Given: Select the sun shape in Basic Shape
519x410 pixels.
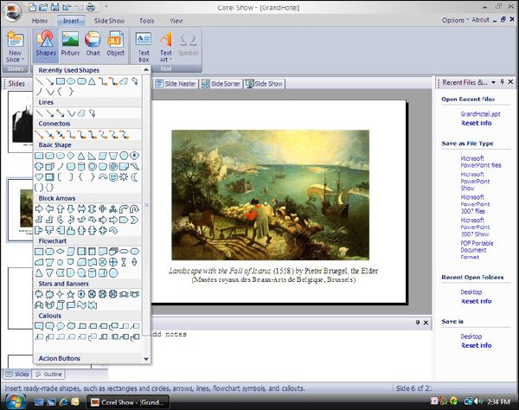Looking at the screenshot, I should coord(124,177).
